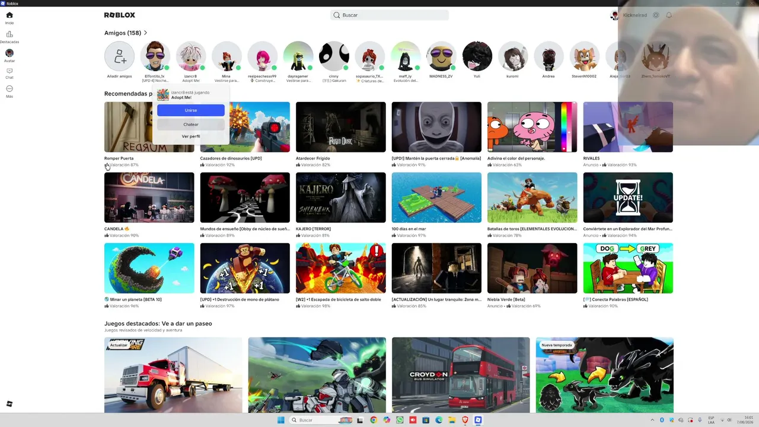Open the Windows Start menu

[x=280, y=420]
